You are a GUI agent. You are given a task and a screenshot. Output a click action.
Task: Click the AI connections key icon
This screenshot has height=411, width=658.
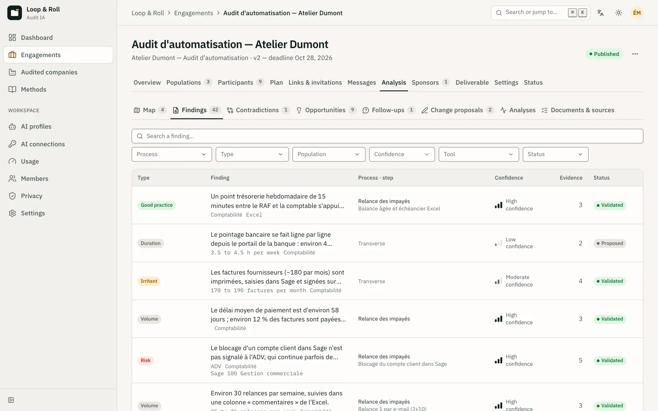12,144
